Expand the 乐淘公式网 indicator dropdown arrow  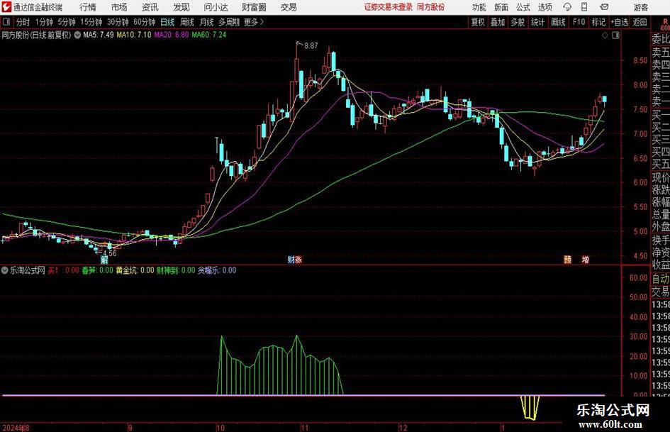pos(5,270)
